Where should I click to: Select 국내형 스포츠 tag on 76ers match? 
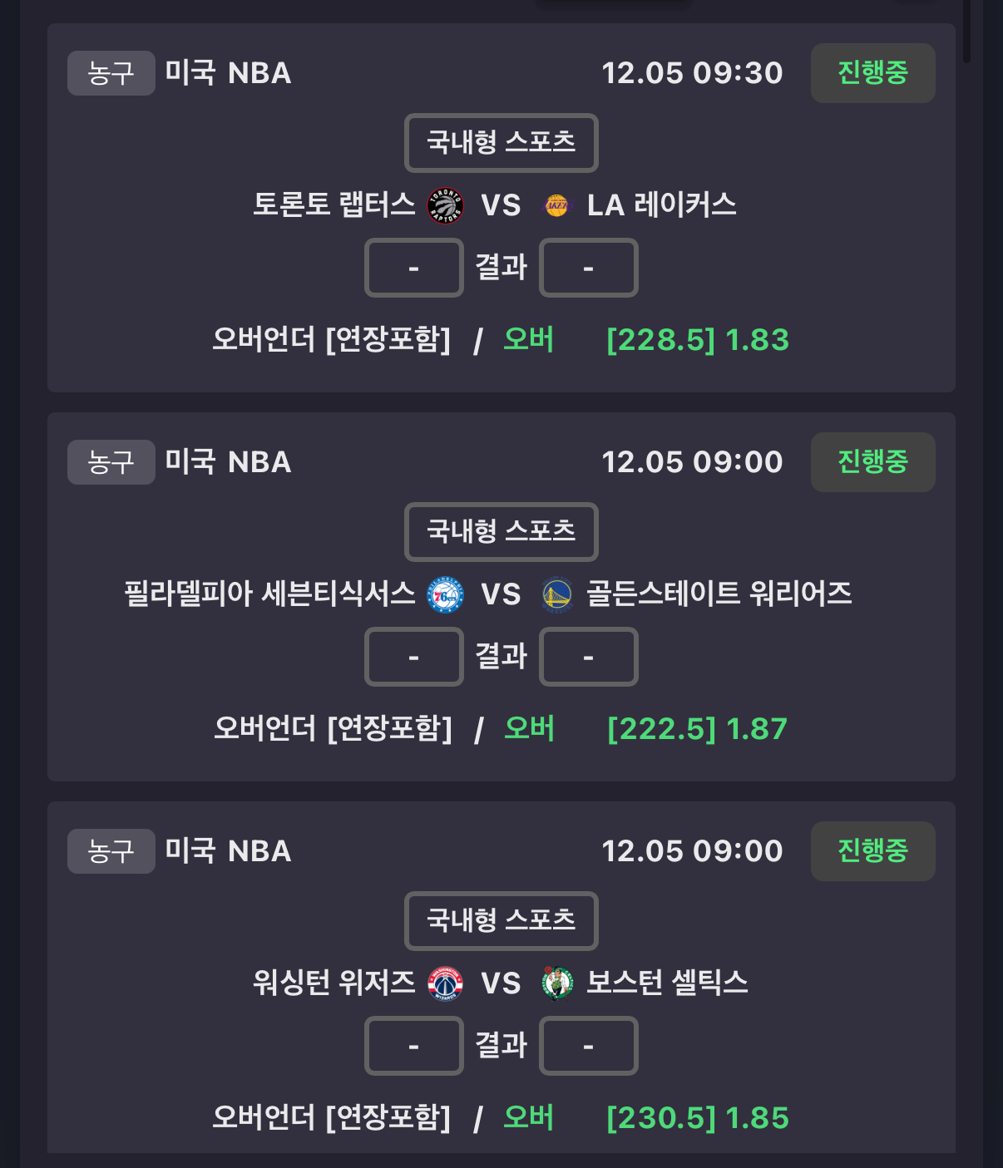(501, 532)
